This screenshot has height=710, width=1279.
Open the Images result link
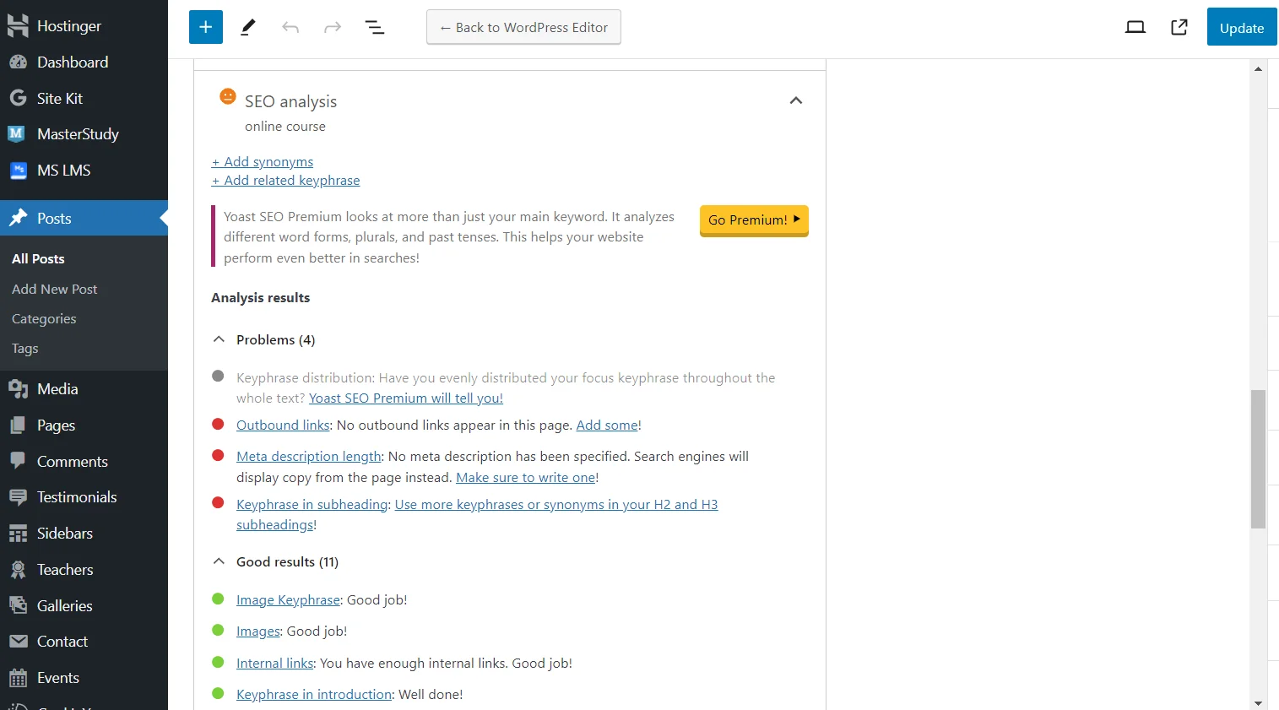click(258, 631)
